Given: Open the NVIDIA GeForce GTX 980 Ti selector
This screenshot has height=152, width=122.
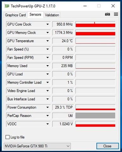Looking at the screenshot, I should (37, 146).
